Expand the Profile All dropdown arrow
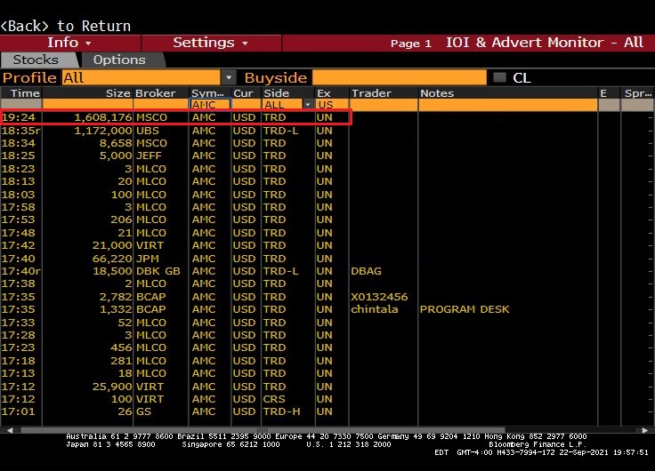Viewport: 655px width, 471px height. tap(229, 77)
